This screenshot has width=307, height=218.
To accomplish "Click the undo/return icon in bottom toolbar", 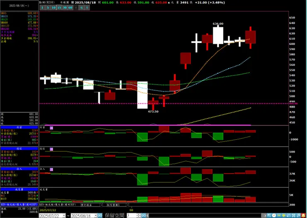I will (x=289, y=216).
